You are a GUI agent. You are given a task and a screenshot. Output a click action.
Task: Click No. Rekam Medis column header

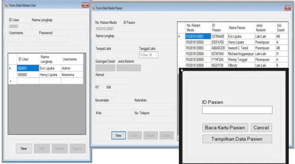pos(198,27)
